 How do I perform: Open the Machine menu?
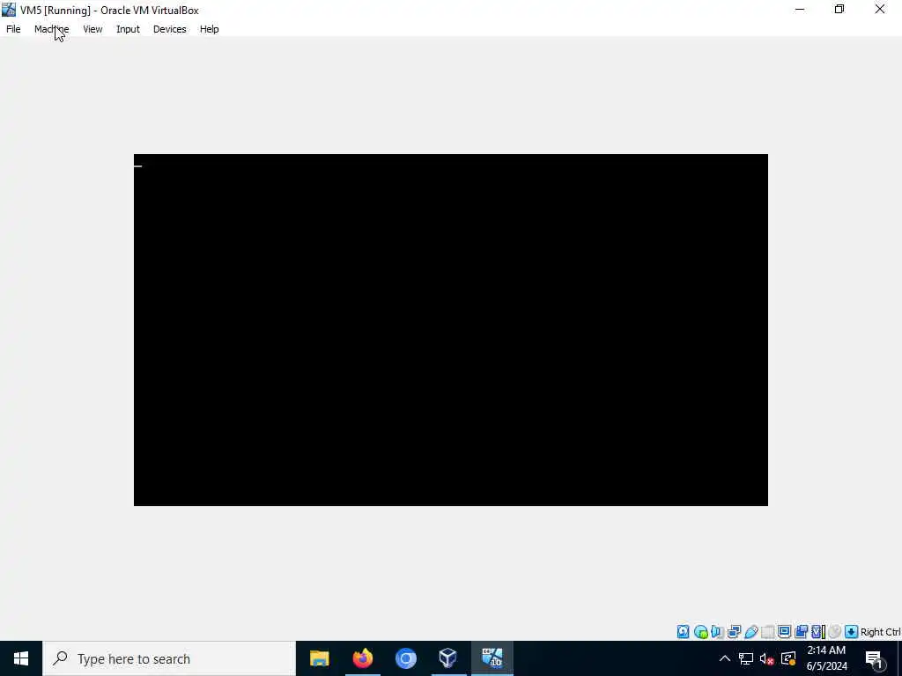point(51,29)
